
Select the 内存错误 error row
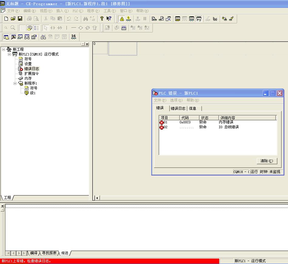(226, 122)
